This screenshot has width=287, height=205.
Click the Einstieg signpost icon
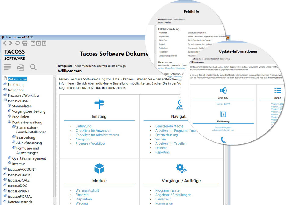click(99, 104)
